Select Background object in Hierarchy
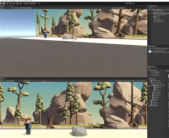169x138 pixels. tap(159, 20)
